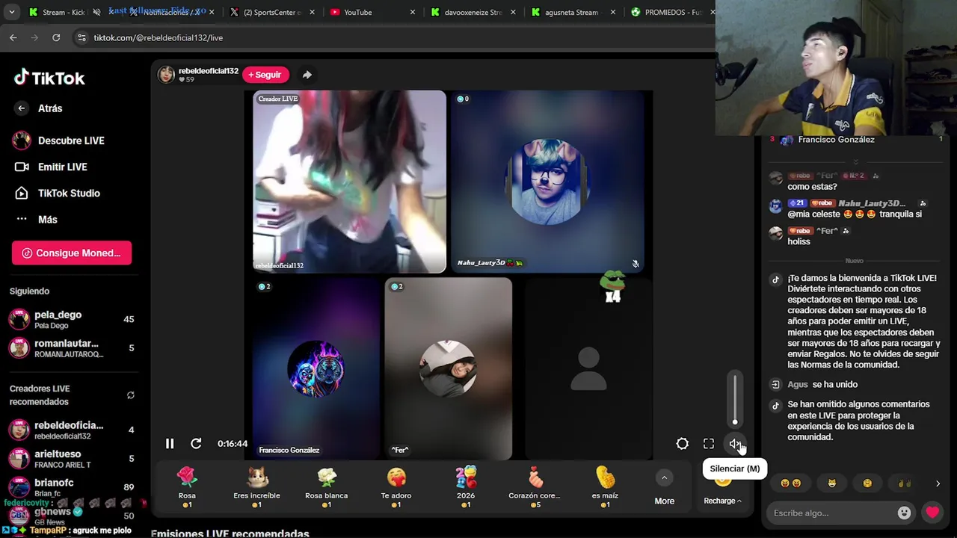
Task: Expand More gifts with the up chevron
Action: (x=664, y=478)
